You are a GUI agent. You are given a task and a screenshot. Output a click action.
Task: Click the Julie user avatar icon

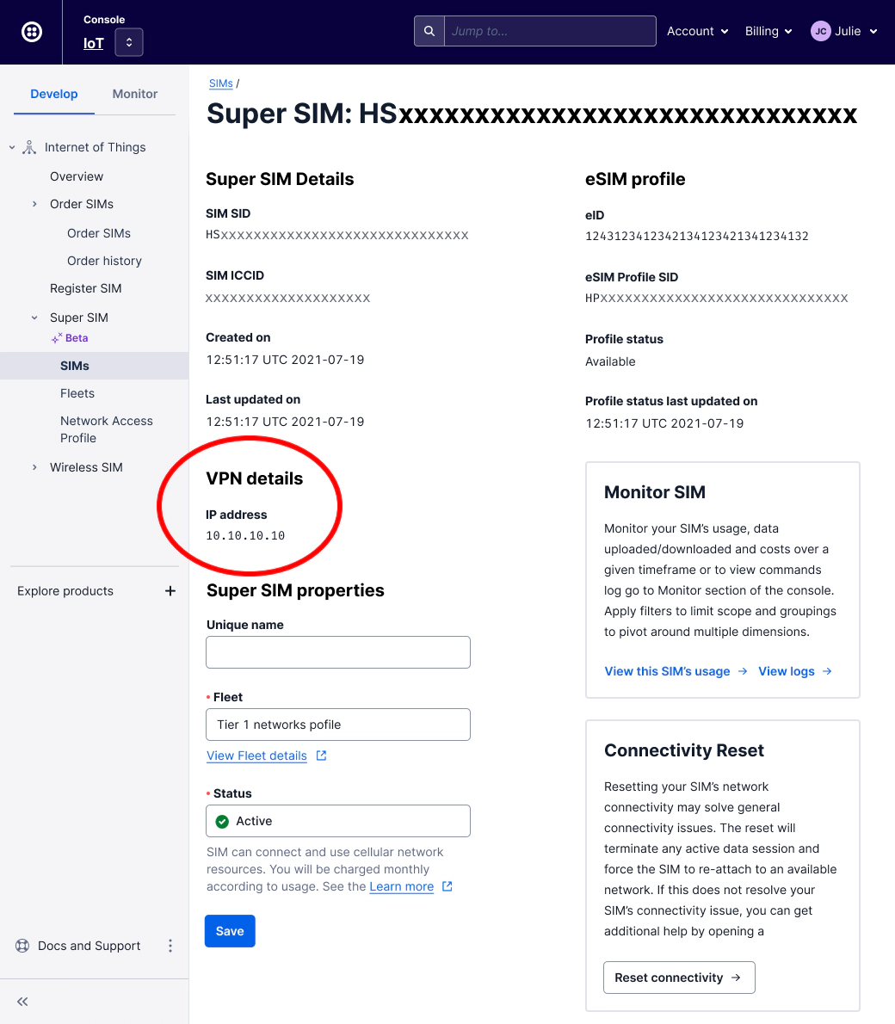(820, 31)
